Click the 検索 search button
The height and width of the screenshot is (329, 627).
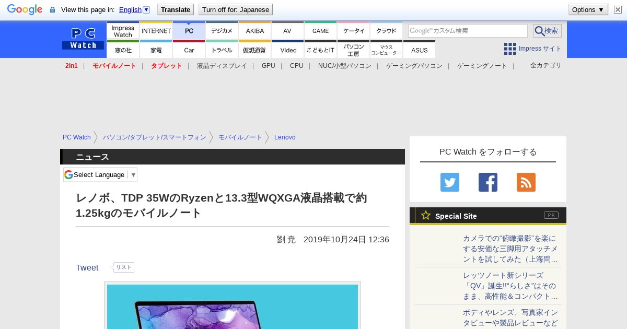pyautogui.click(x=547, y=31)
